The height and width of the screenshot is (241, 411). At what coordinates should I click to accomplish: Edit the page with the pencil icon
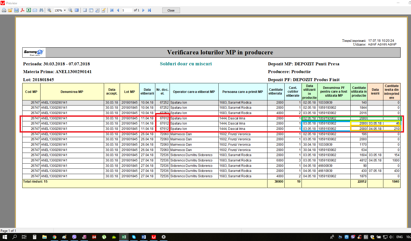pyautogui.click(x=104, y=10)
